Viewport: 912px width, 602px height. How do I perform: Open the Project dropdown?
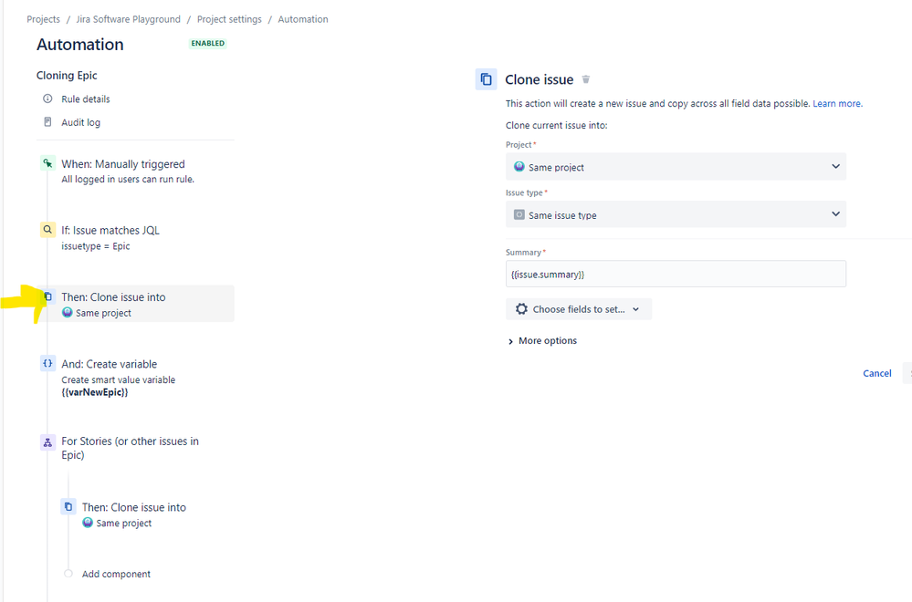click(x=676, y=167)
